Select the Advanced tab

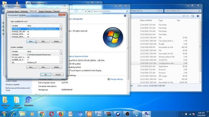(33, 11)
